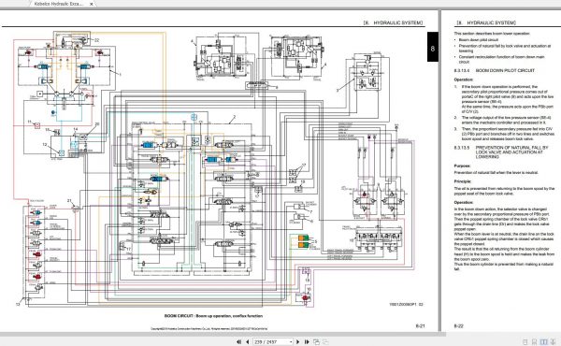The width and height of the screenshot is (561, 346).
Task: Click the 'Purpose:' subheading
Action: 462,166
